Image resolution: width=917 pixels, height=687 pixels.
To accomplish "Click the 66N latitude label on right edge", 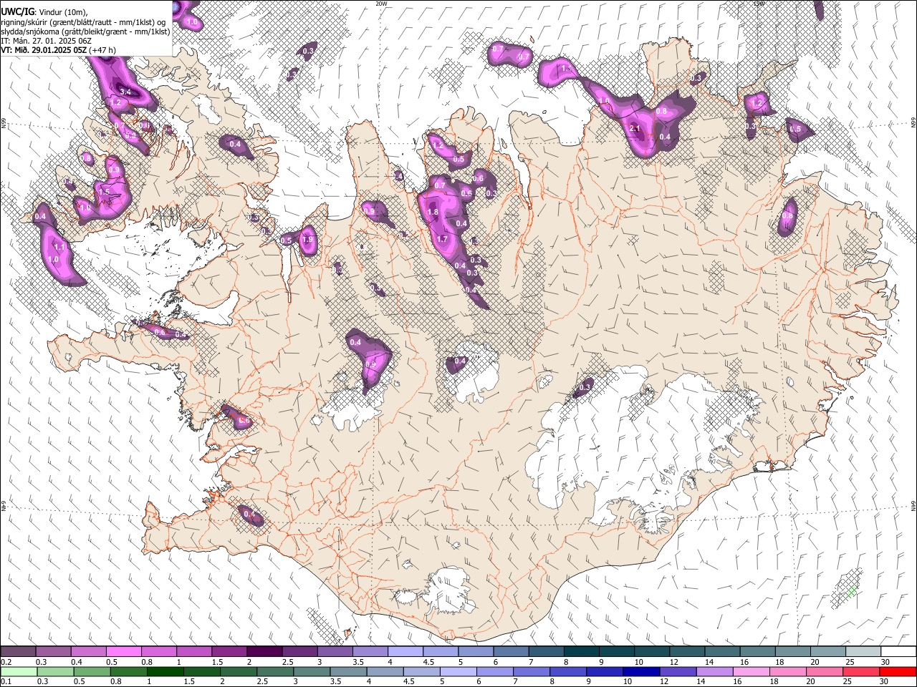I will tap(913, 124).
